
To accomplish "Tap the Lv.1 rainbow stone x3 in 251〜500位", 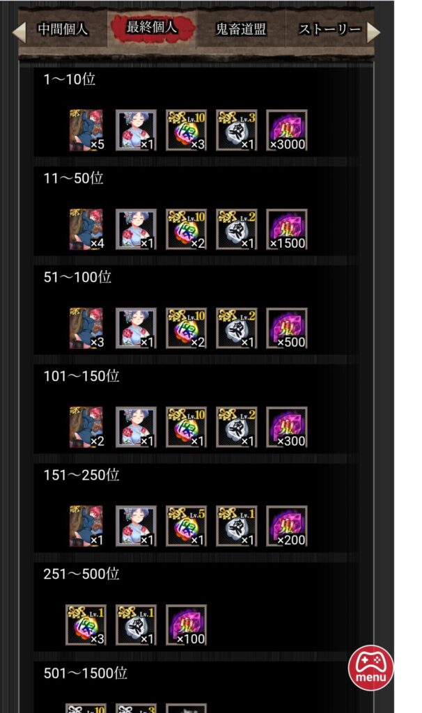I will pyautogui.click(x=86, y=625).
